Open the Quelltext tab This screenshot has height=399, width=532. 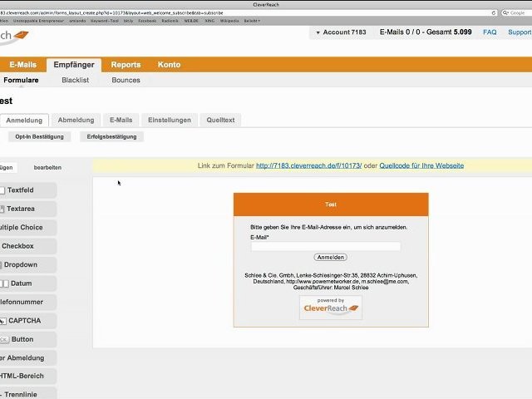point(220,120)
